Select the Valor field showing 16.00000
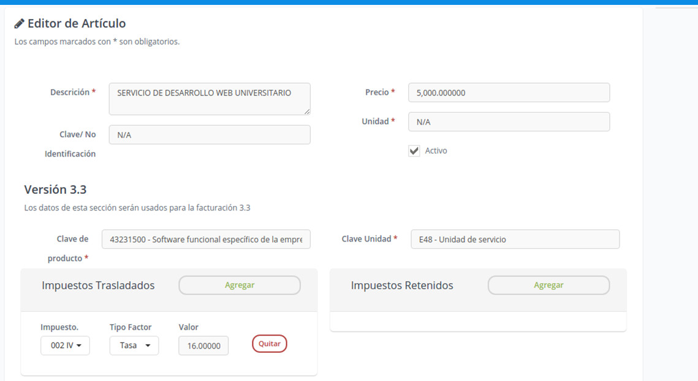Viewport: 698px width, 381px height. pyautogui.click(x=203, y=346)
